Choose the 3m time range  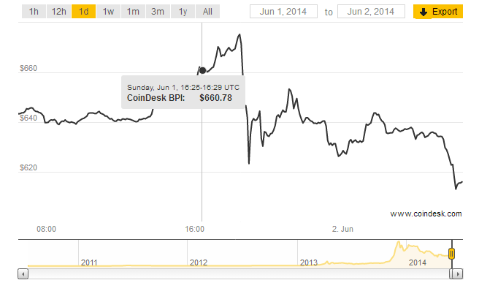tap(158, 12)
